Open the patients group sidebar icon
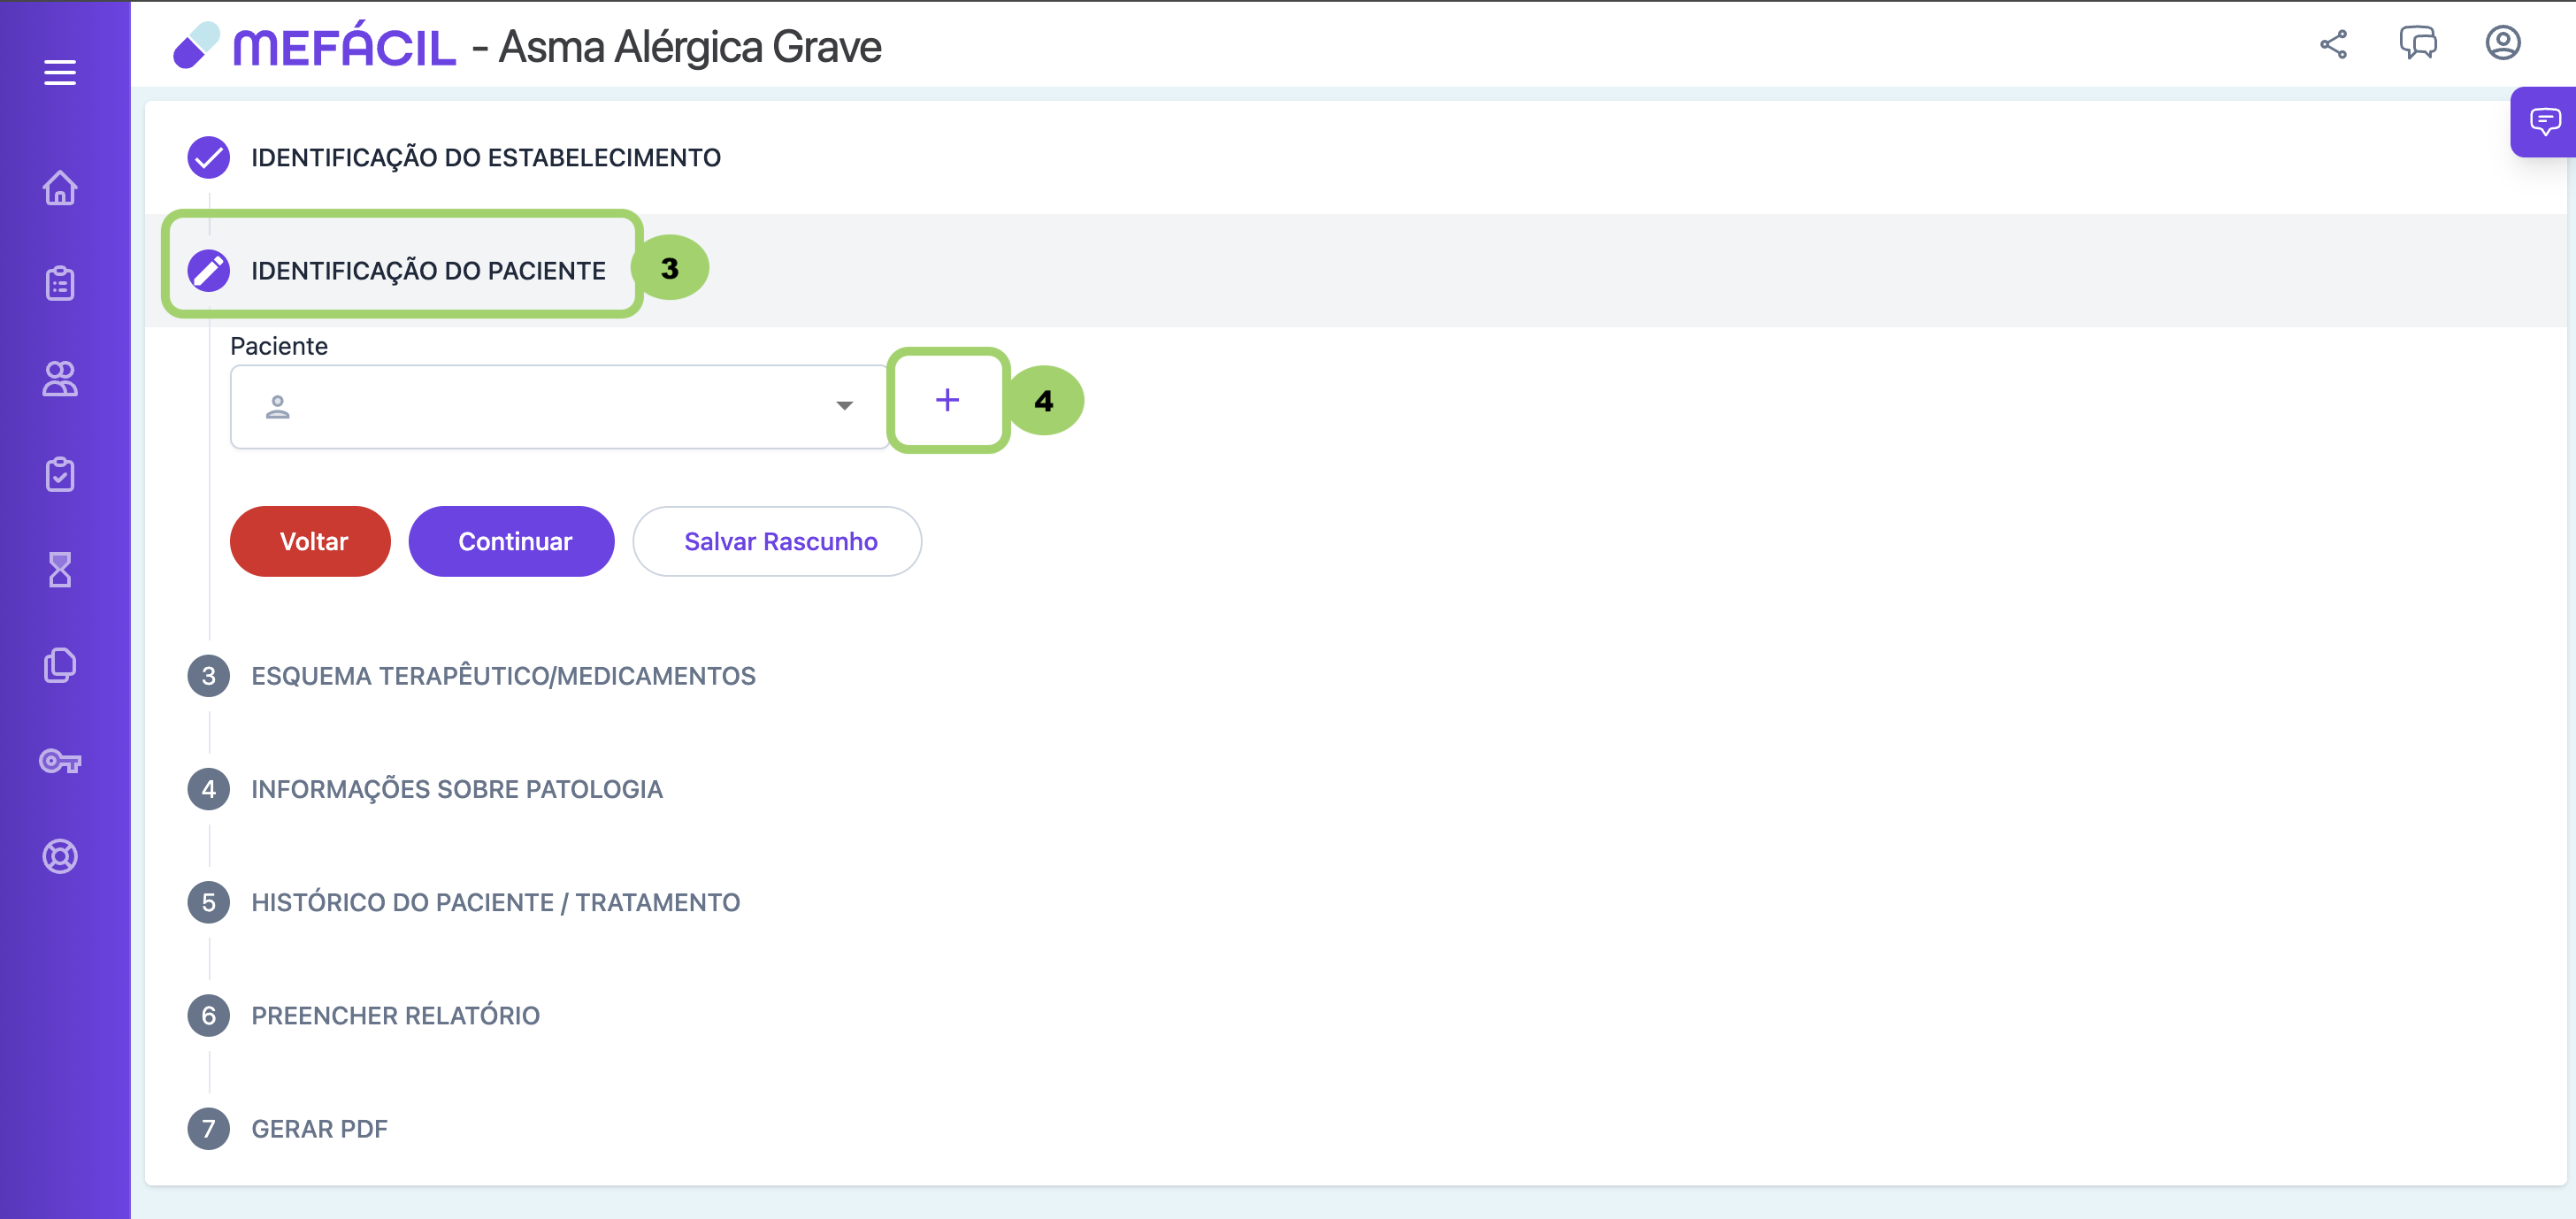This screenshot has width=2576, height=1219. (x=60, y=379)
